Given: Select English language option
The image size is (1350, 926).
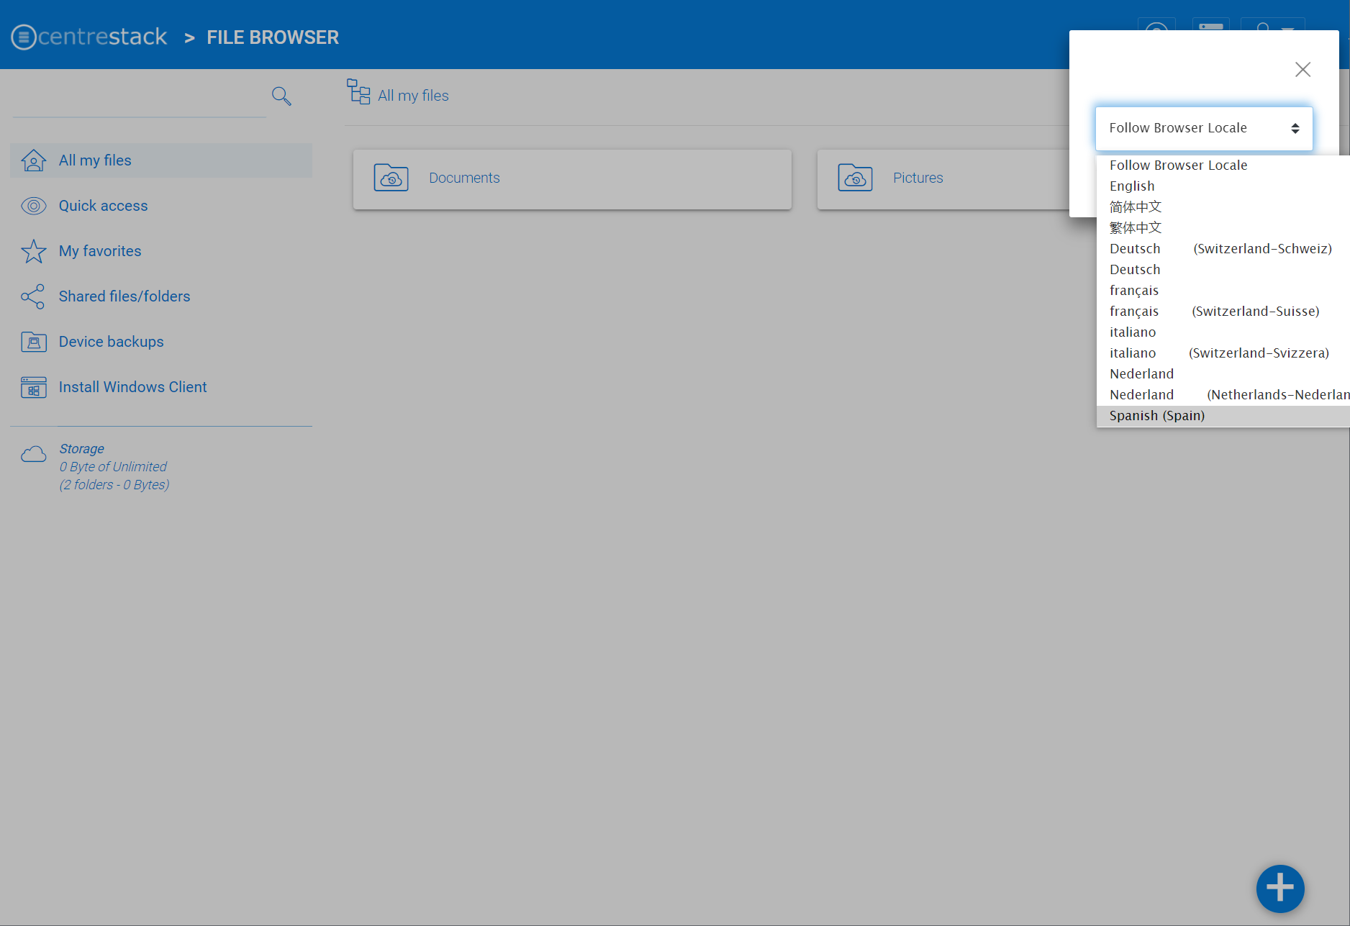Looking at the screenshot, I should (1223, 186).
